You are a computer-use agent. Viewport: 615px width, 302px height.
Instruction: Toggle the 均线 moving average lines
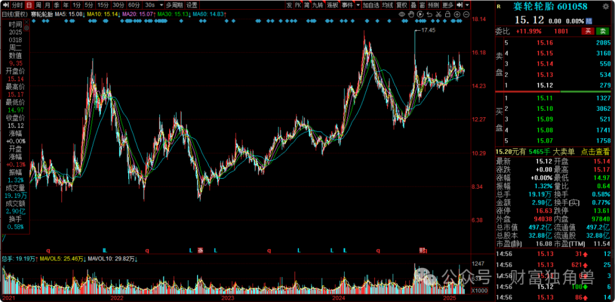(388, 5)
